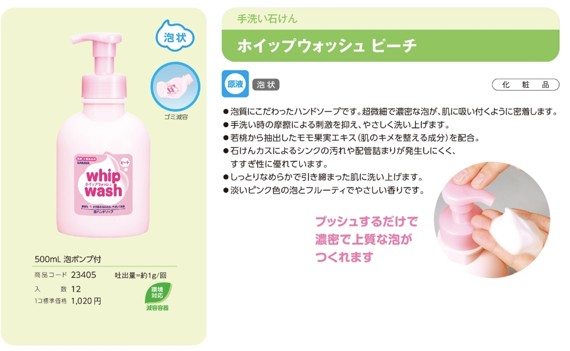Click the first bullet about 泡質にこだわった

coord(391,112)
